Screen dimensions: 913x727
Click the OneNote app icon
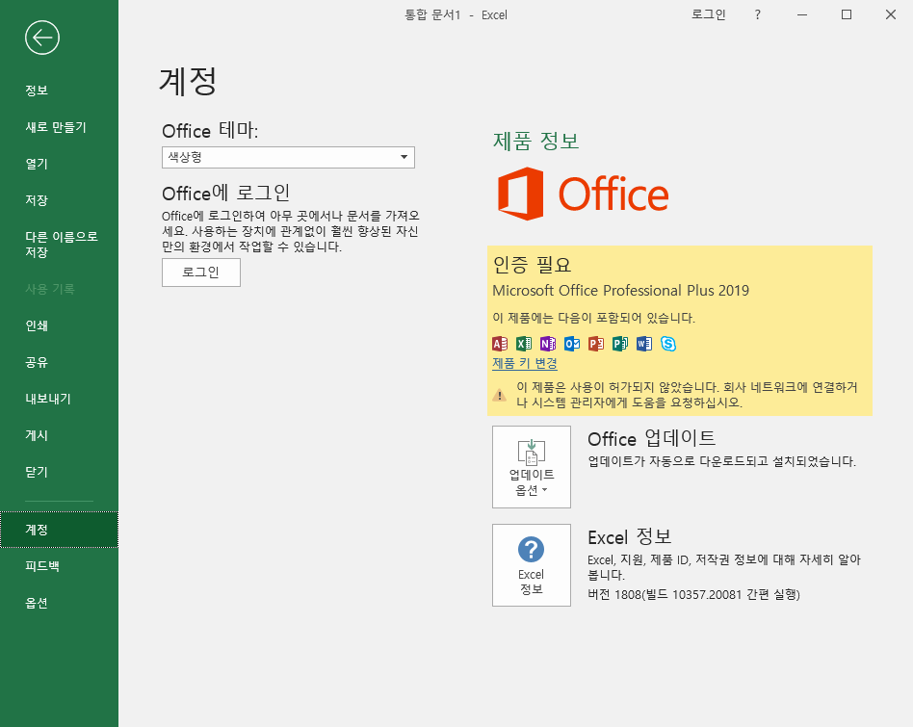[x=548, y=344]
